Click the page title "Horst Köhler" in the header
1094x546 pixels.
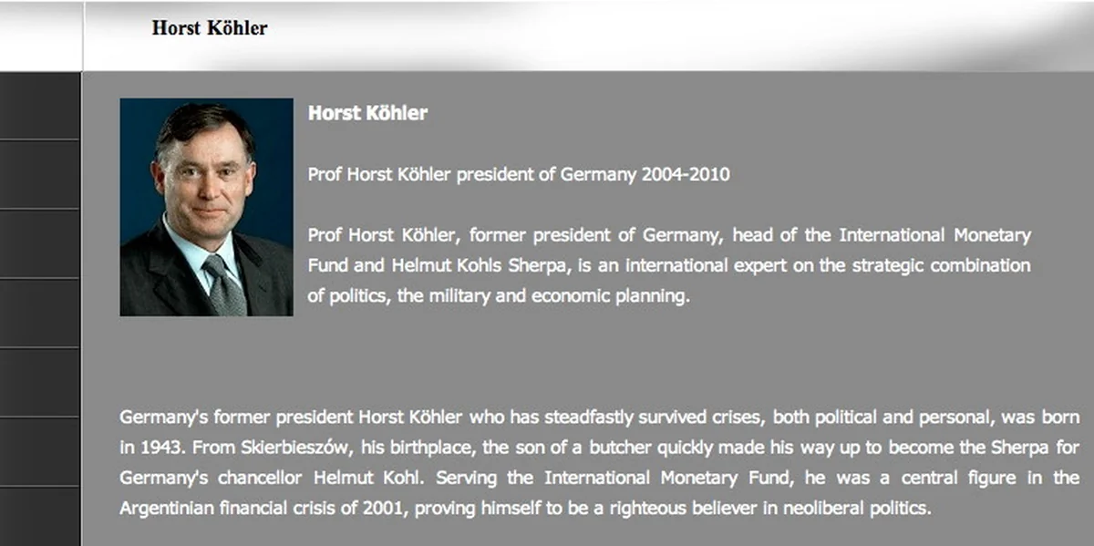pyautogui.click(x=210, y=28)
